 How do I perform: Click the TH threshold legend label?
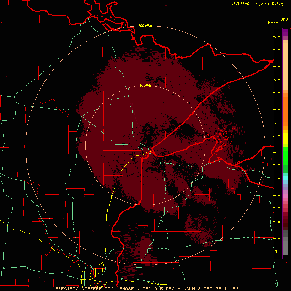pos(278,252)
